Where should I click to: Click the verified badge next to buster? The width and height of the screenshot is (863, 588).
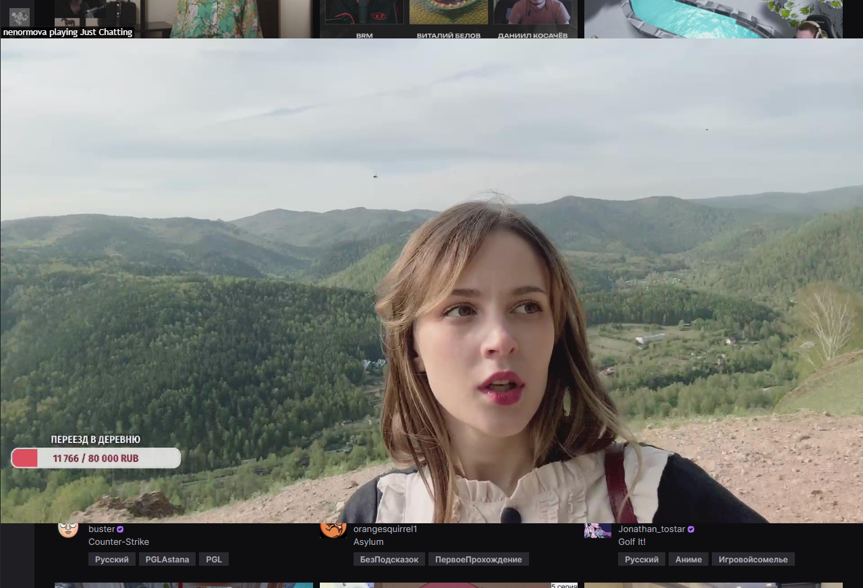(121, 529)
